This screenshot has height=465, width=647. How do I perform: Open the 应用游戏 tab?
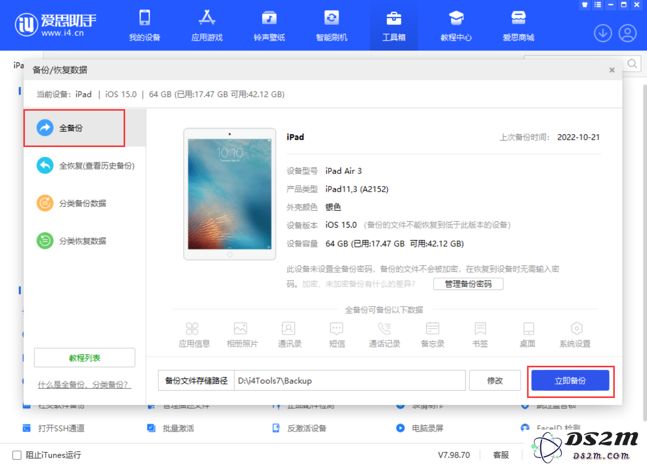[207, 26]
